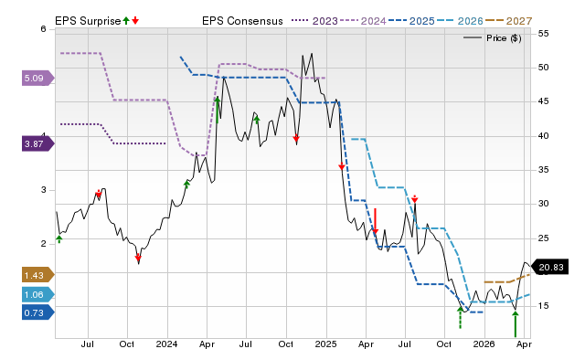Click the green surprise arrow near July 2024
The width and height of the screenshot is (585, 349).
[x=257, y=120]
